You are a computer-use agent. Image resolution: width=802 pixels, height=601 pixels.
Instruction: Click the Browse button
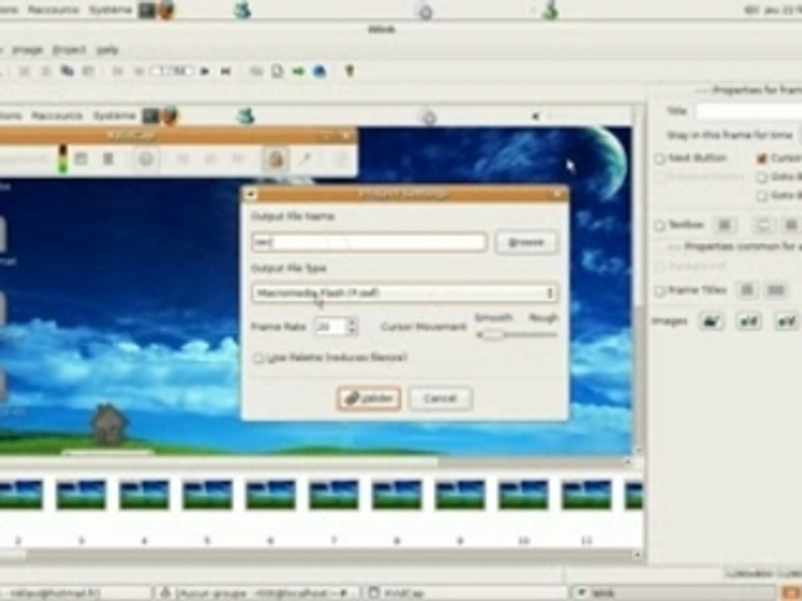coord(526,242)
